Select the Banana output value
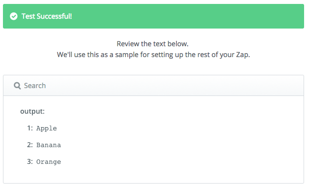Screen dimensions: 309x188 [x=49, y=145]
